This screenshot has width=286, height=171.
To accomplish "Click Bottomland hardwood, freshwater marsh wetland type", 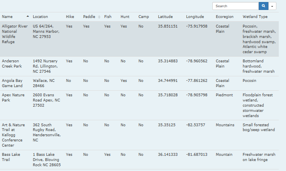I will 258,66.
